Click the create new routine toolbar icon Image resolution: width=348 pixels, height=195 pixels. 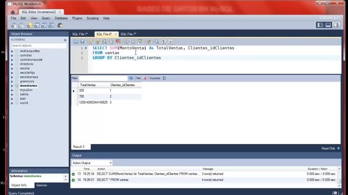tap(51, 25)
